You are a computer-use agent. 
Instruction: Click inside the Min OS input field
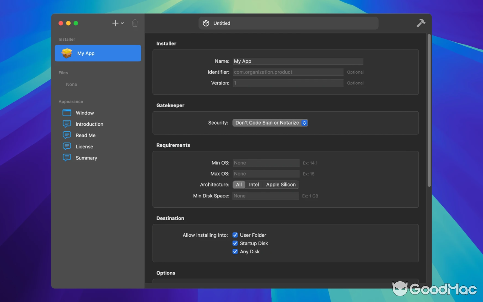(x=266, y=163)
